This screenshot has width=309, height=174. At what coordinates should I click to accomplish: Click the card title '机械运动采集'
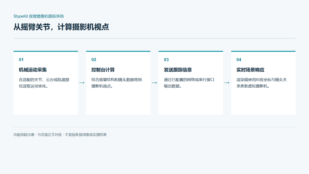(x=33, y=70)
